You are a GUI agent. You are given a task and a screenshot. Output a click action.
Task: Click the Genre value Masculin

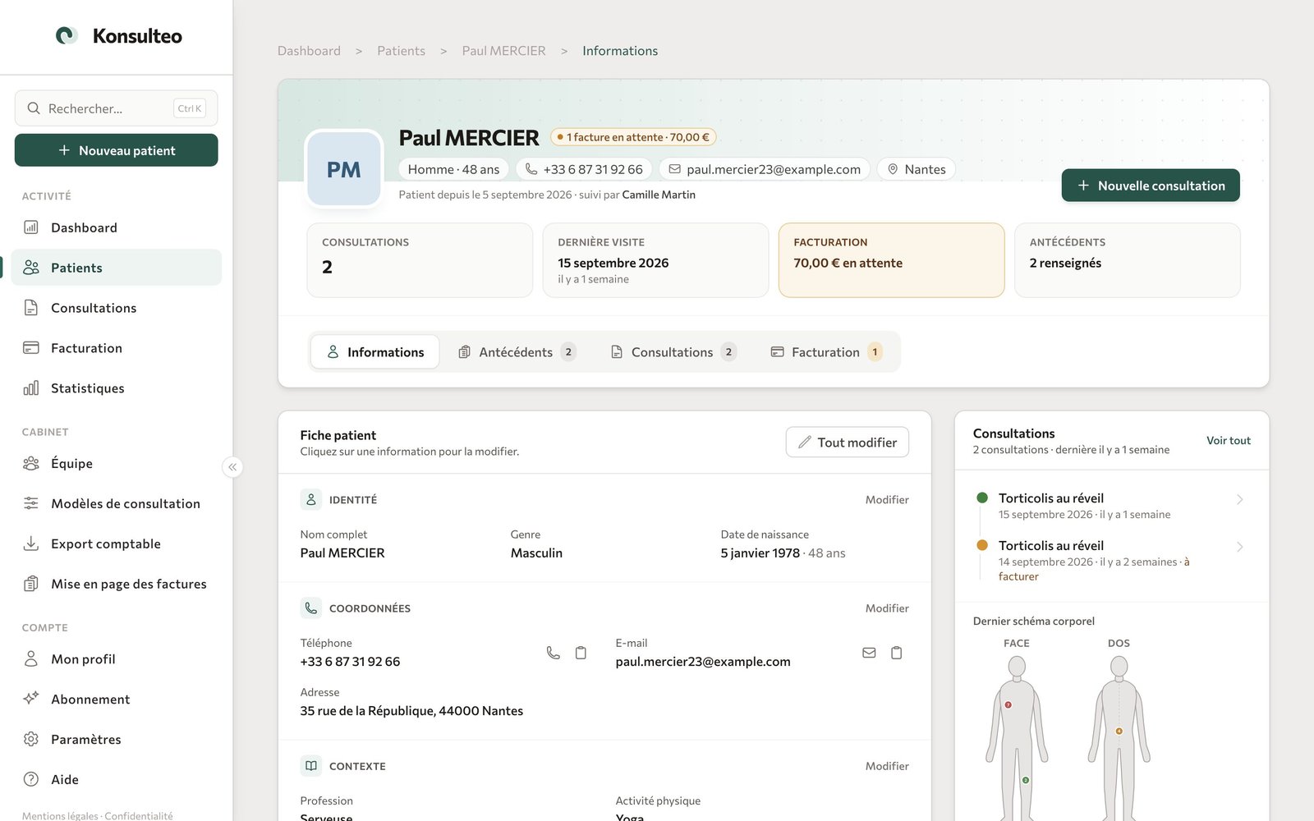[536, 553]
